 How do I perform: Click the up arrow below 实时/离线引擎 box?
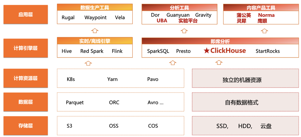tap(88, 63)
